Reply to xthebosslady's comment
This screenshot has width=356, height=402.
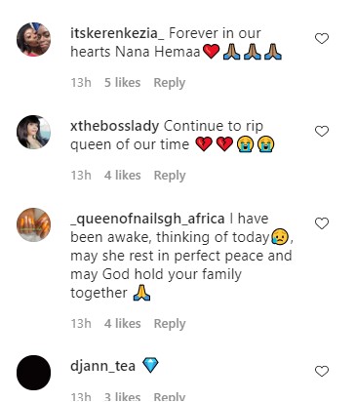[x=170, y=176]
